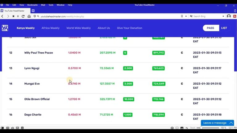Open the Tools menu
This screenshot has height=133, width=237.
click(51, 5)
